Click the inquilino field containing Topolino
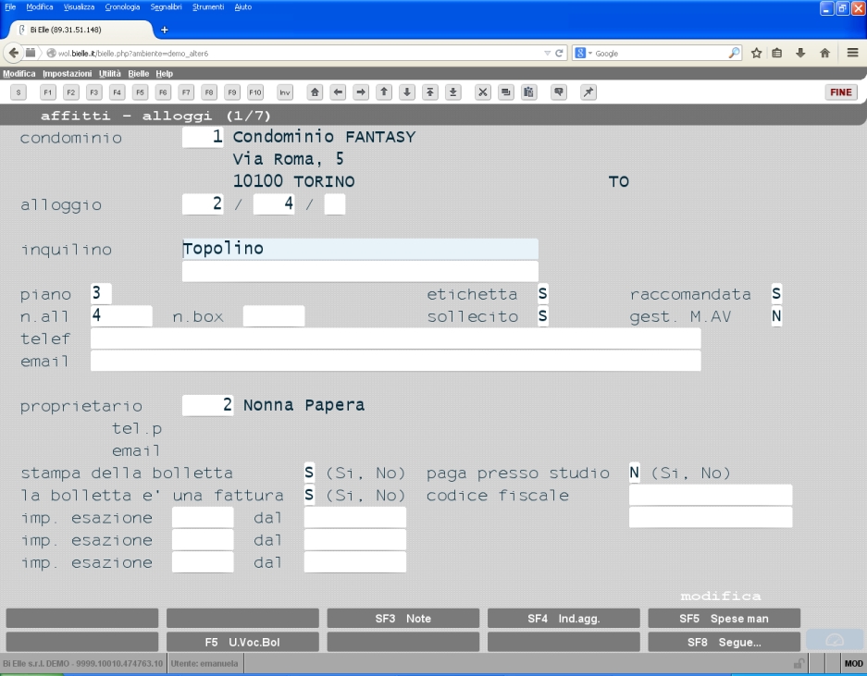This screenshot has width=867, height=676. coord(360,249)
